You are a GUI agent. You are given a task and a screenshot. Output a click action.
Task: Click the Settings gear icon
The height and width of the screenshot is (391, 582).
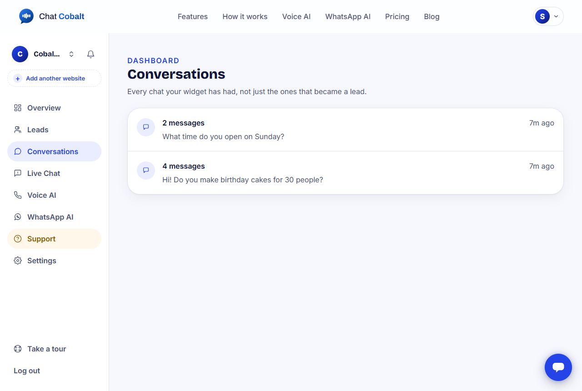point(18,261)
